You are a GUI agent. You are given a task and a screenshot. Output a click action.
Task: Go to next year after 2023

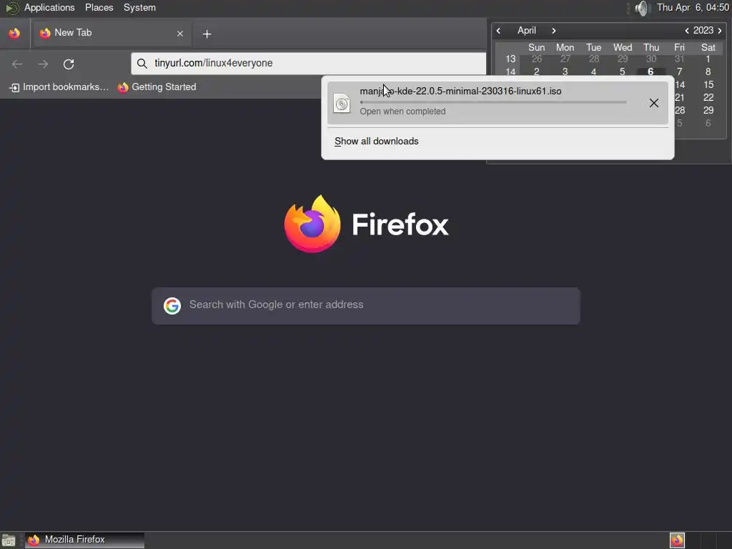pyautogui.click(x=720, y=31)
